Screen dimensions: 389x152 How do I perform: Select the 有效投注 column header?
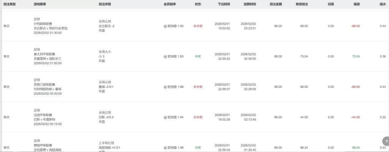(302, 4)
